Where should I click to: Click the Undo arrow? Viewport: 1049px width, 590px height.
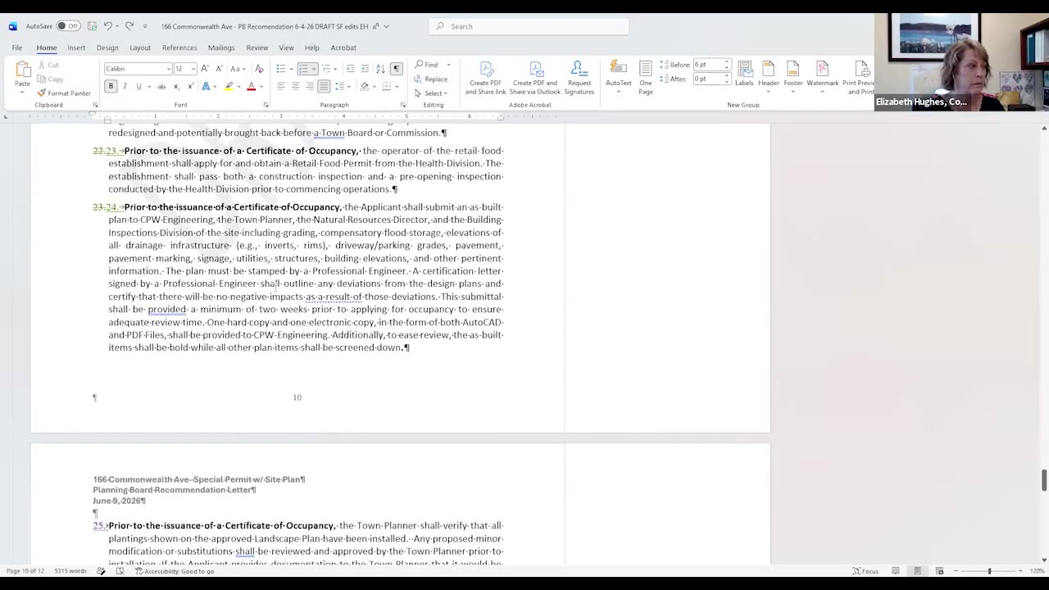(x=107, y=26)
